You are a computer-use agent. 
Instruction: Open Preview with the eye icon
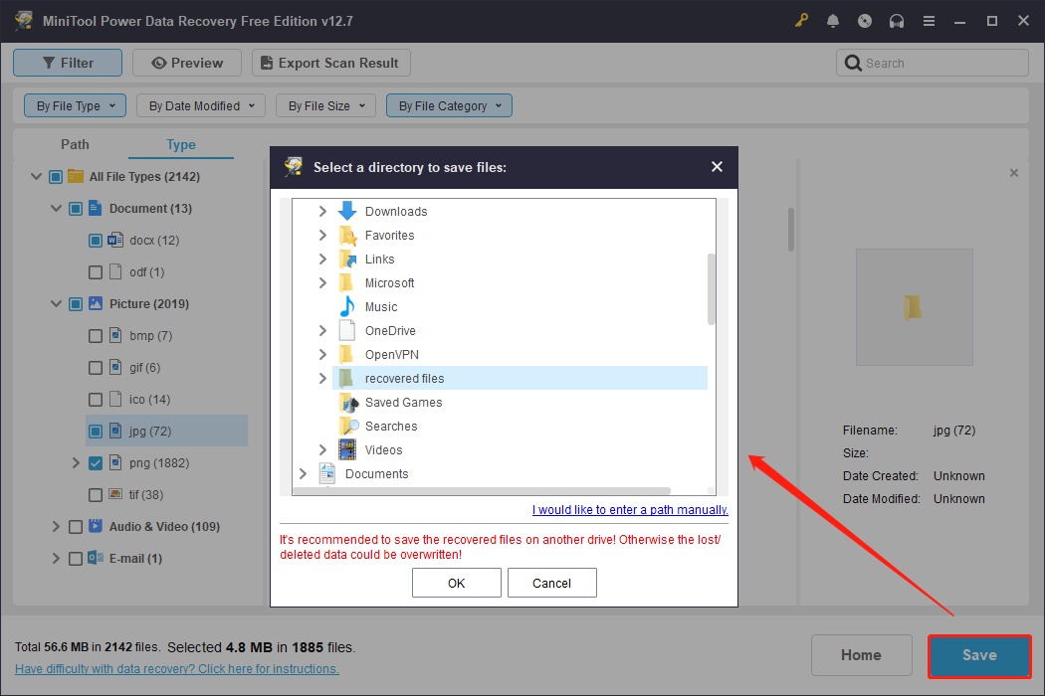tap(159, 62)
